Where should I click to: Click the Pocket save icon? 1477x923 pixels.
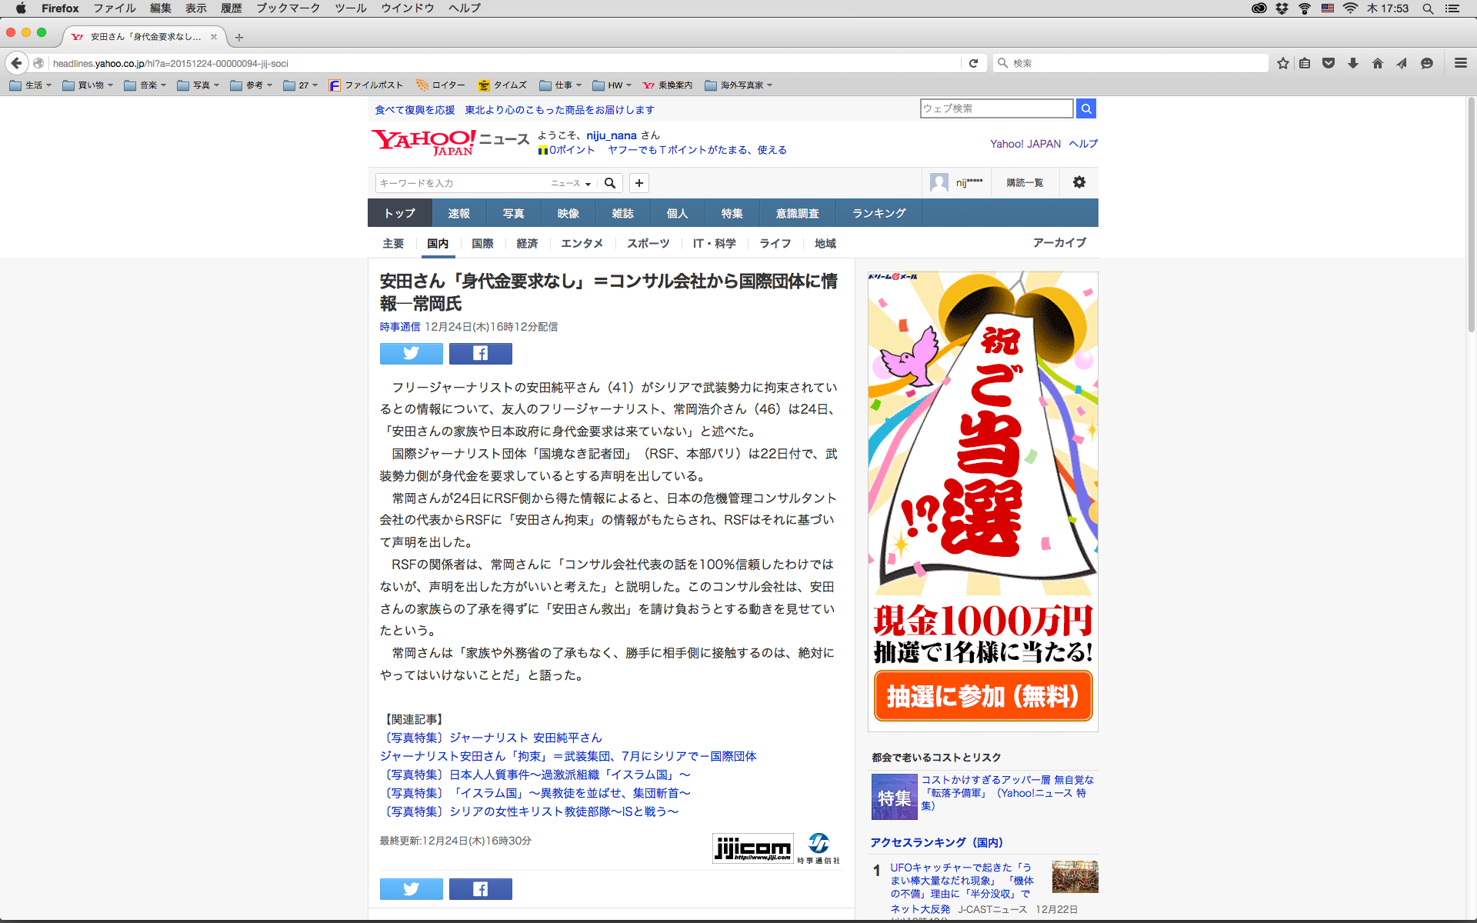coord(1329,63)
